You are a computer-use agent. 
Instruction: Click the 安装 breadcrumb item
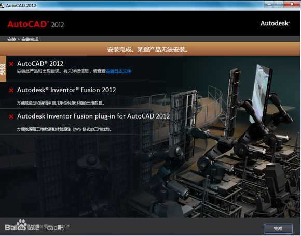[x=11, y=39]
